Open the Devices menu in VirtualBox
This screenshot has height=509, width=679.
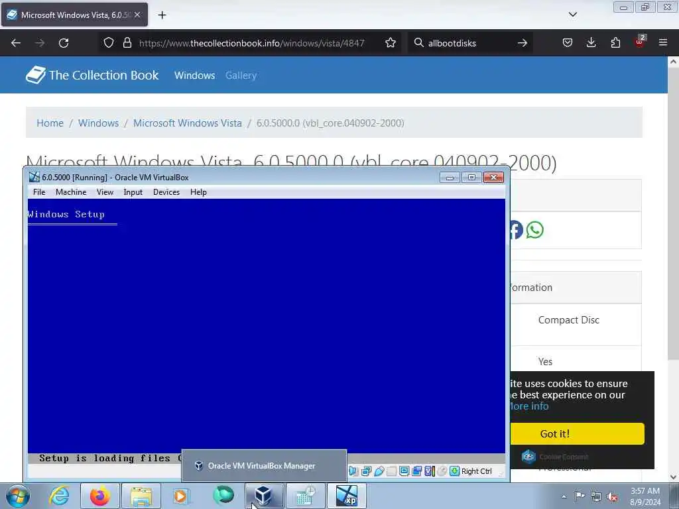pos(166,192)
